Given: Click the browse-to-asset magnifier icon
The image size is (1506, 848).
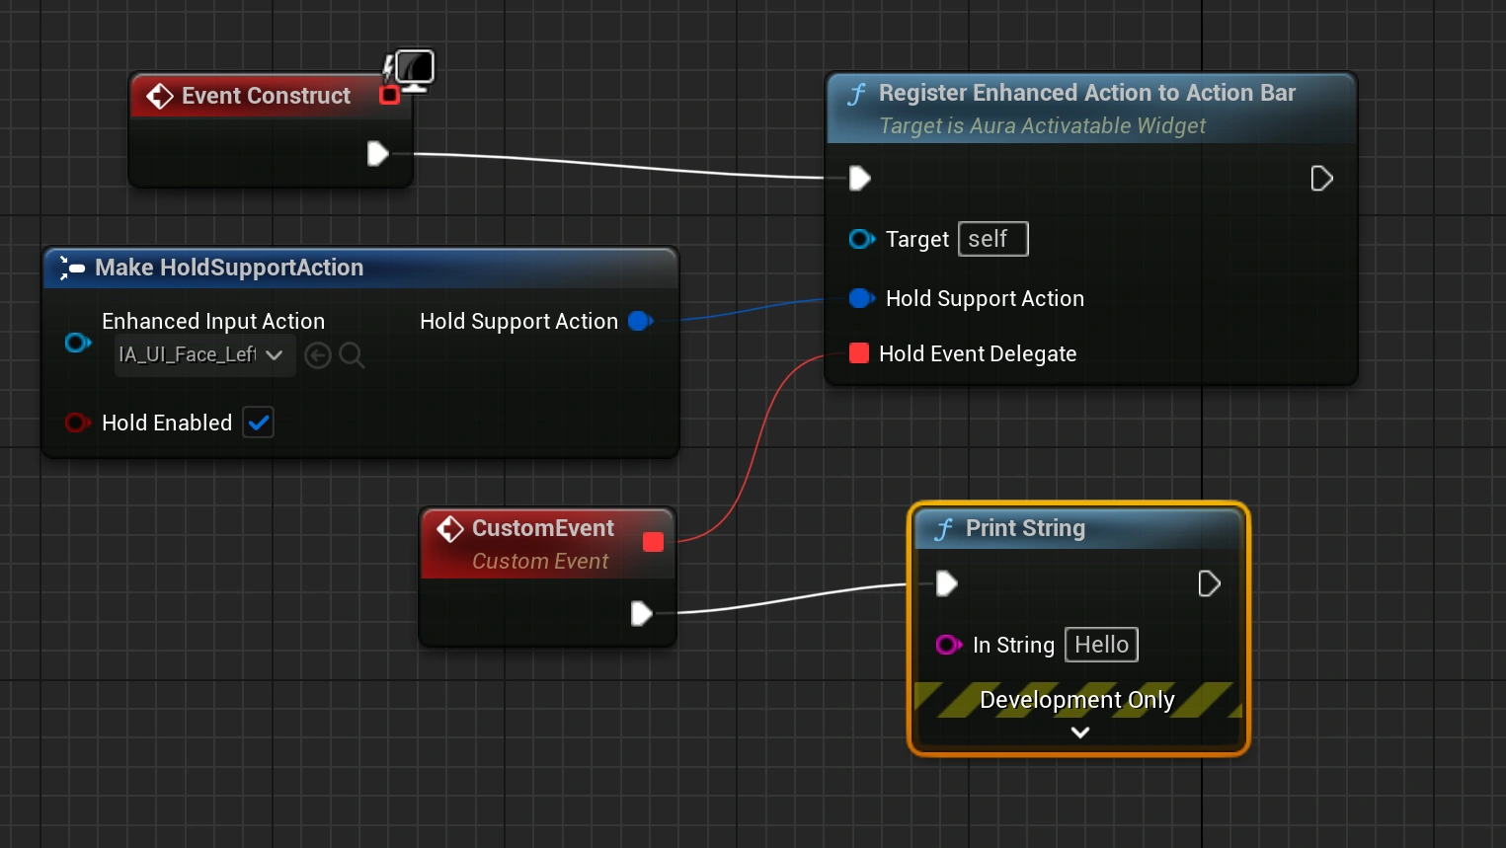Looking at the screenshot, I should 352,355.
